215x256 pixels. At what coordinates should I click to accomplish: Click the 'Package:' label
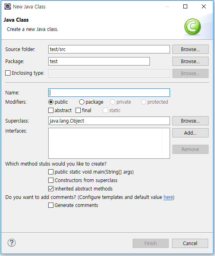coord(15,61)
